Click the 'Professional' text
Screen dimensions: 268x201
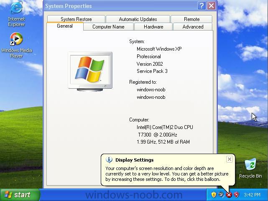[x=149, y=57]
